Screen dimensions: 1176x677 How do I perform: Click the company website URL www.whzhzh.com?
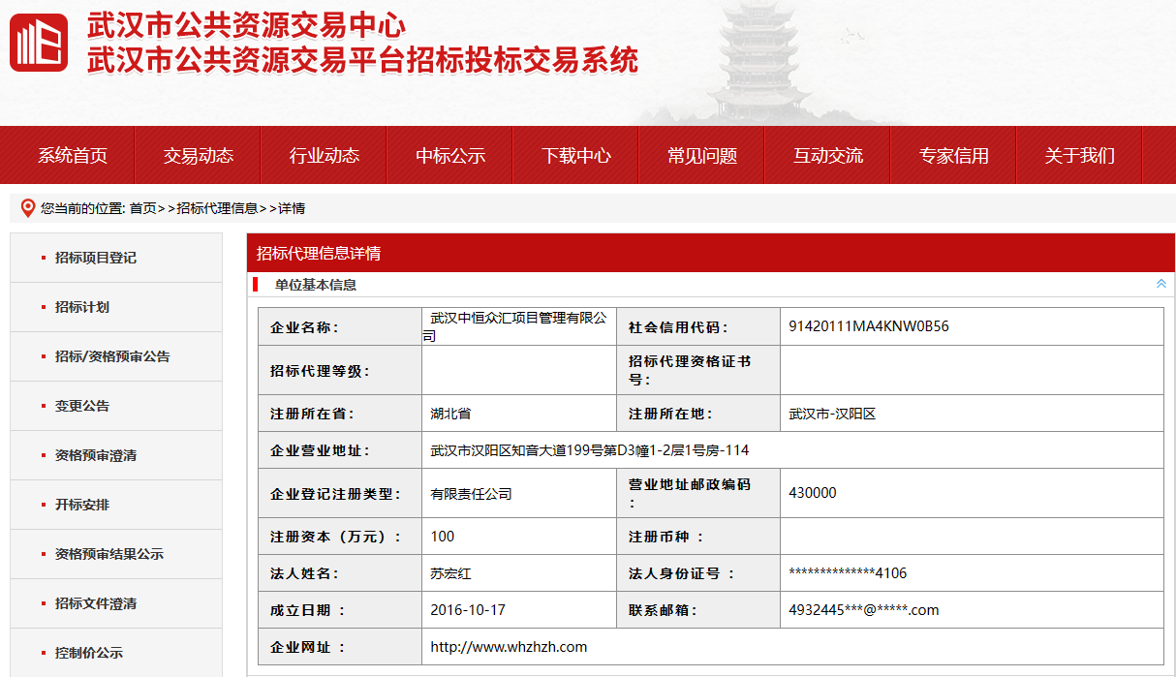click(509, 647)
